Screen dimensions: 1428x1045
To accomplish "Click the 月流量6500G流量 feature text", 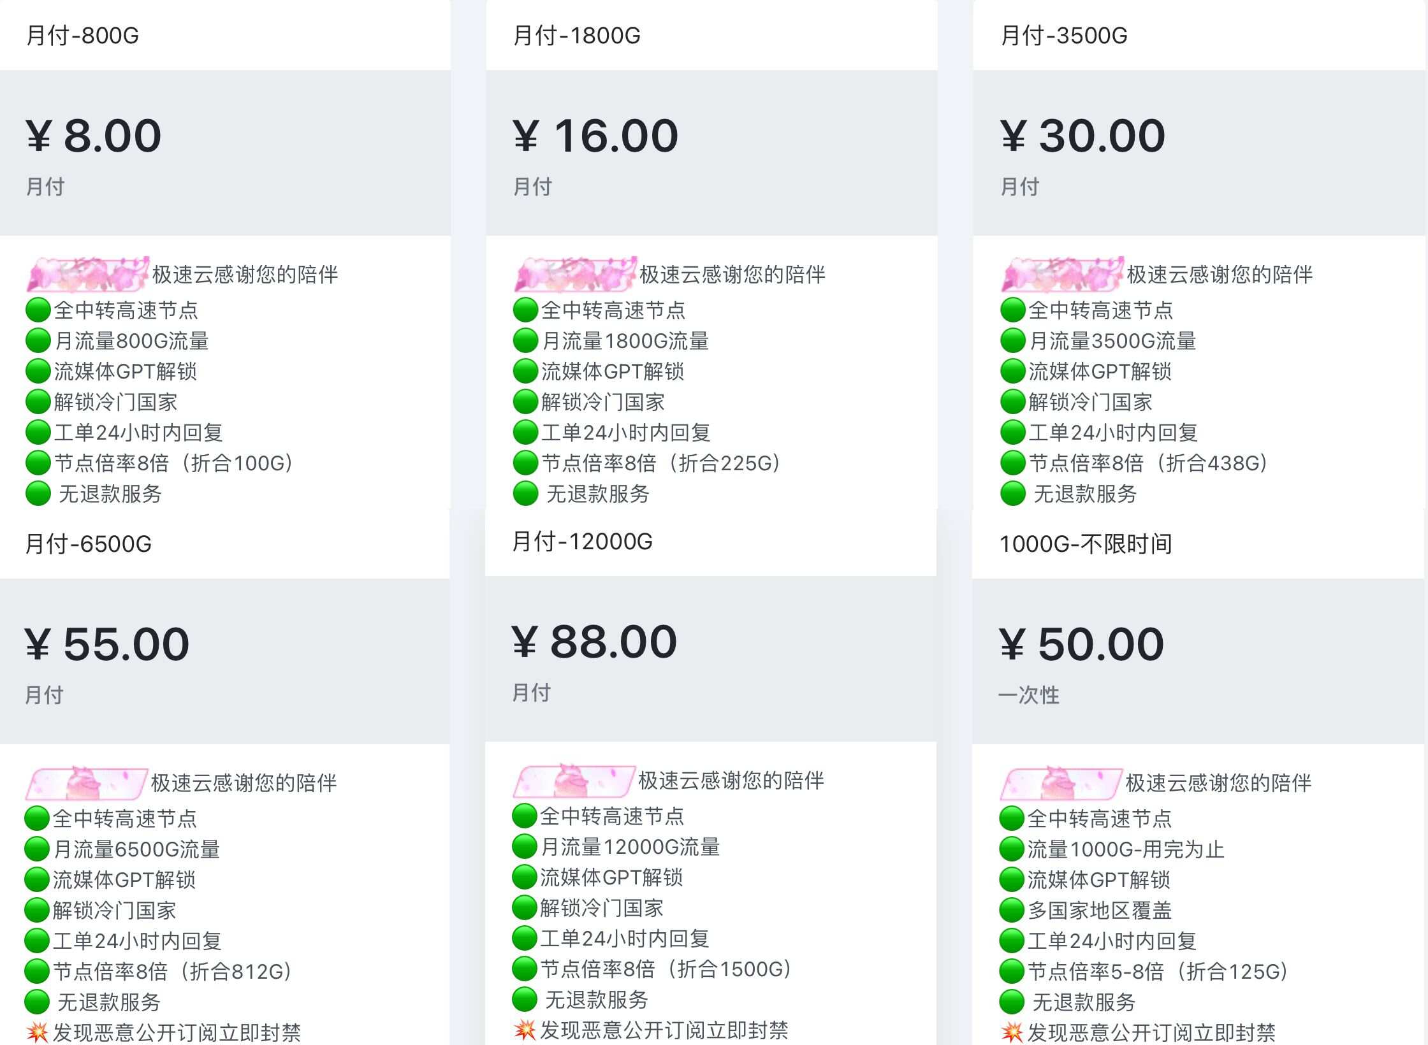I will pos(136,849).
